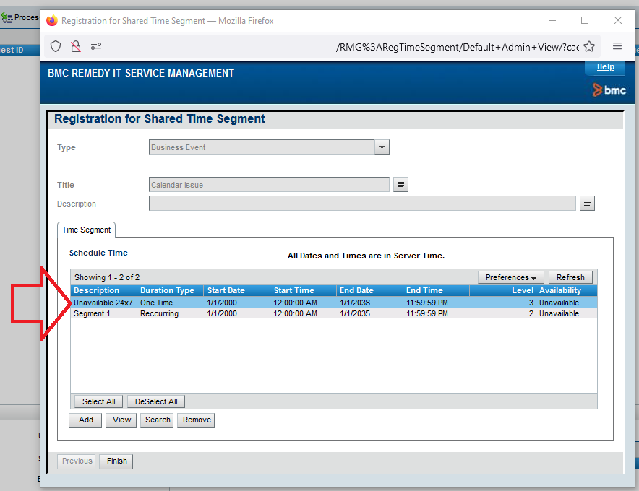
Task: Click the Add button
Action: pos(85,420)
